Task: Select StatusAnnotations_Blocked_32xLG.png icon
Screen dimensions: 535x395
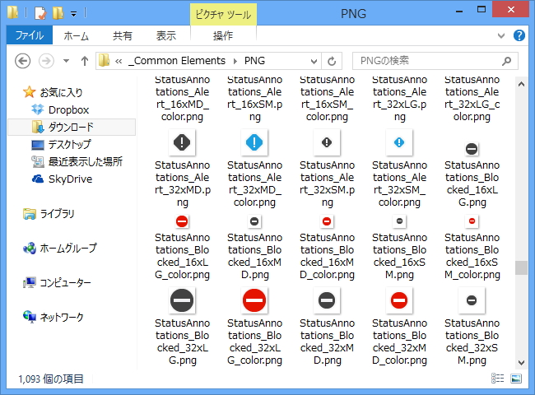Action: coord(182,300)
